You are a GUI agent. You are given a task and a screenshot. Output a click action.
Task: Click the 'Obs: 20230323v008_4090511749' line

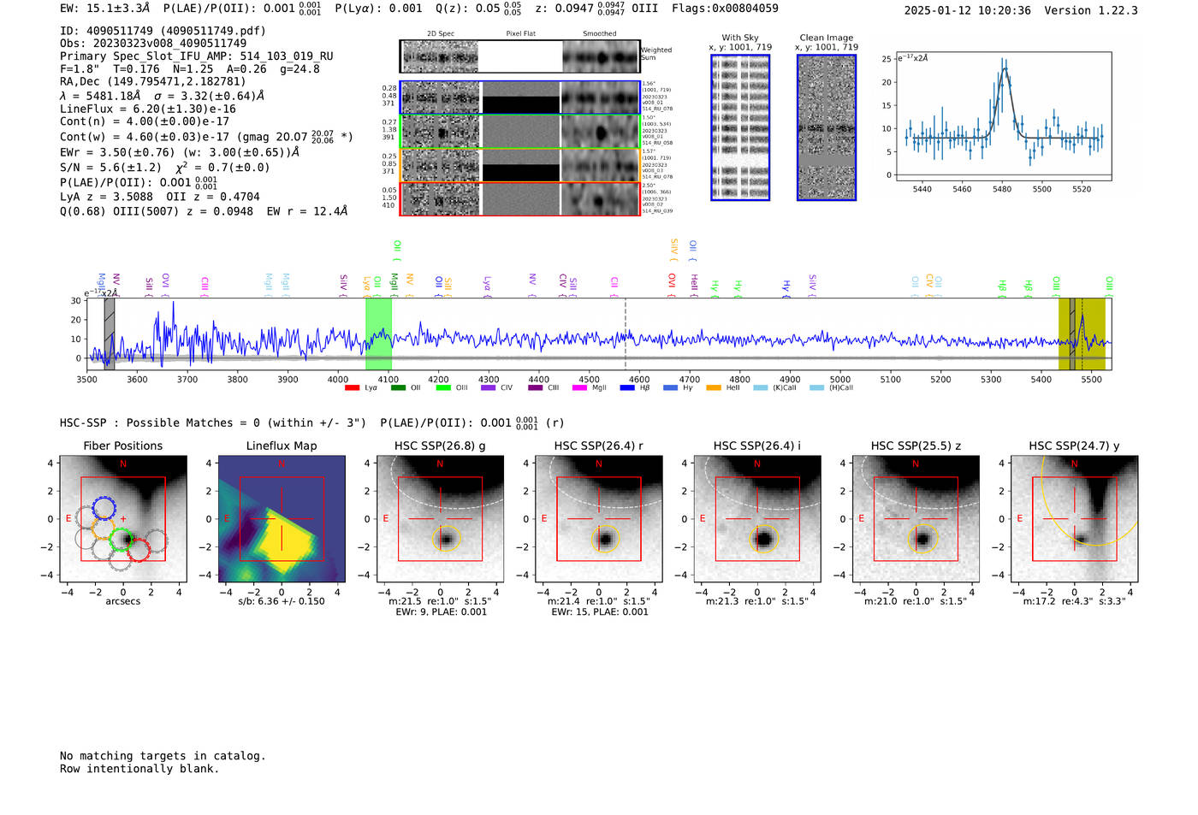(x=153, y=44)
